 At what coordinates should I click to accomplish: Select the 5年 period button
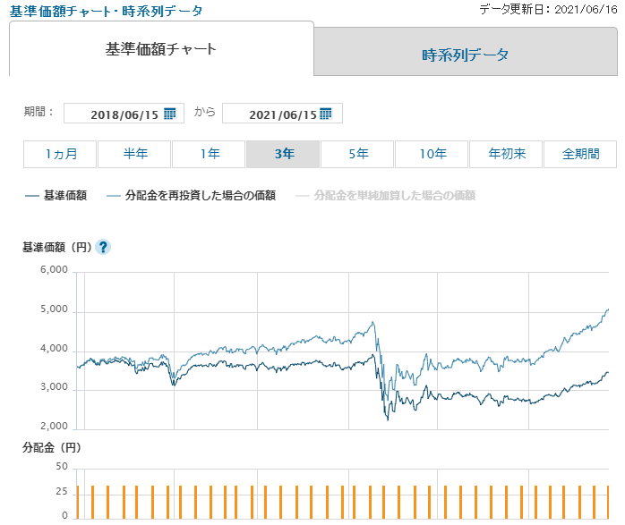point(357,154)
